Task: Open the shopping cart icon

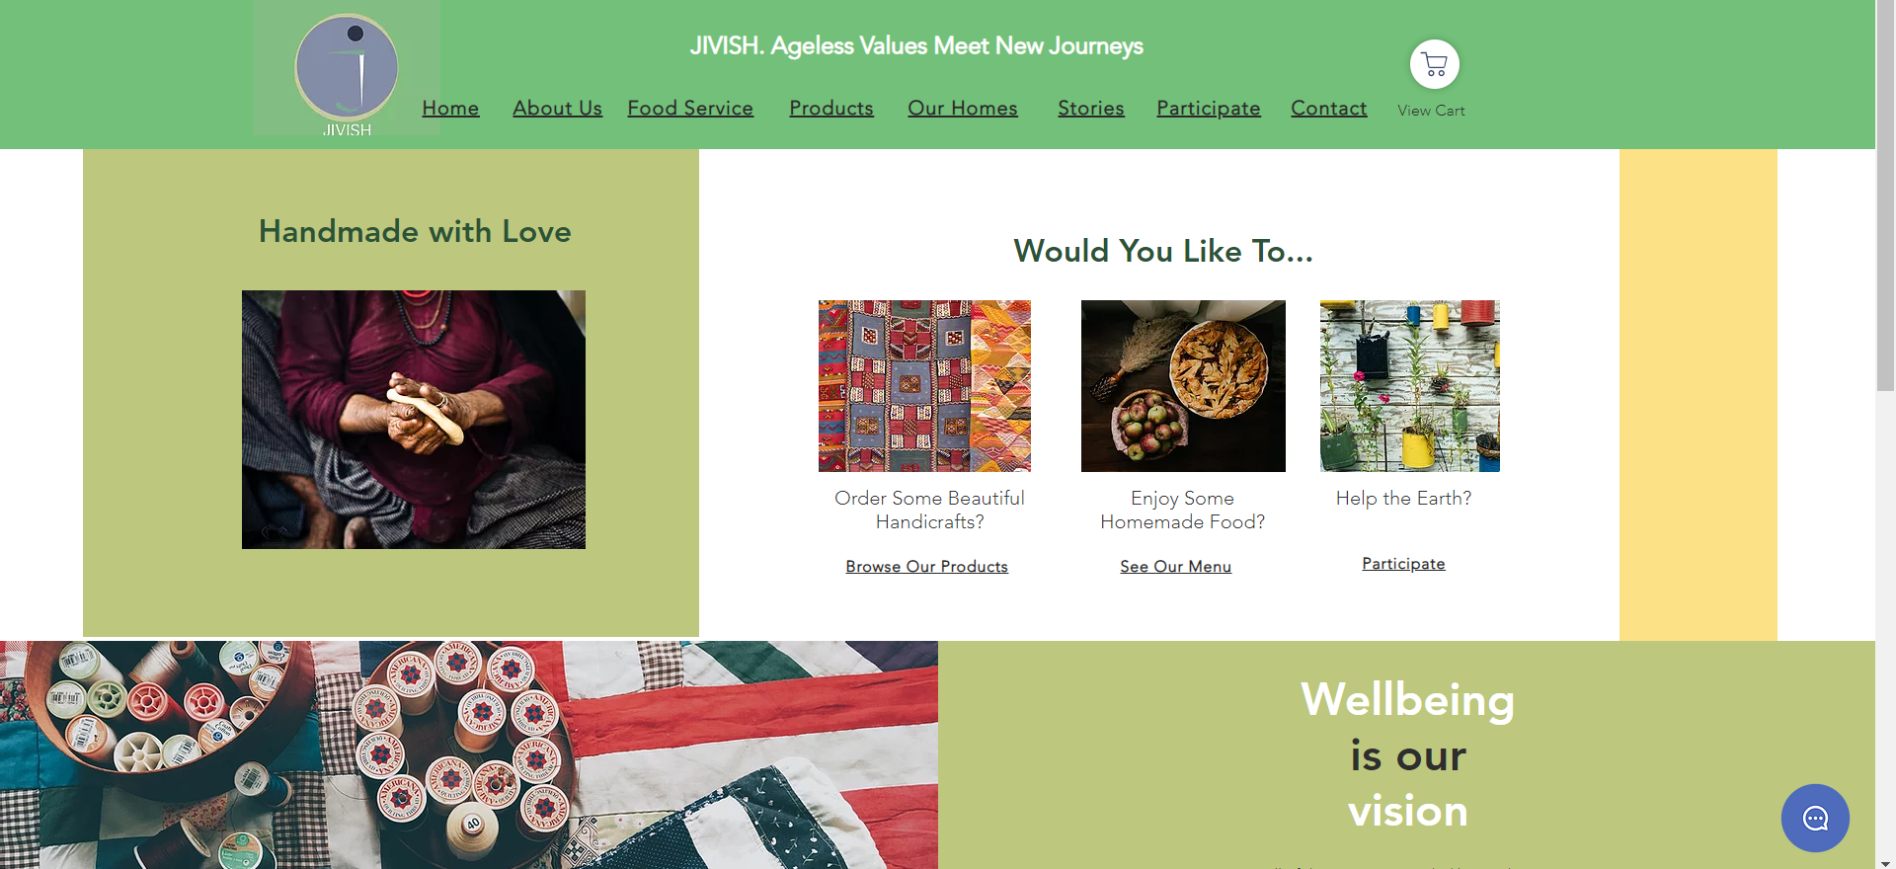Action: click(x=1434, y=65)
